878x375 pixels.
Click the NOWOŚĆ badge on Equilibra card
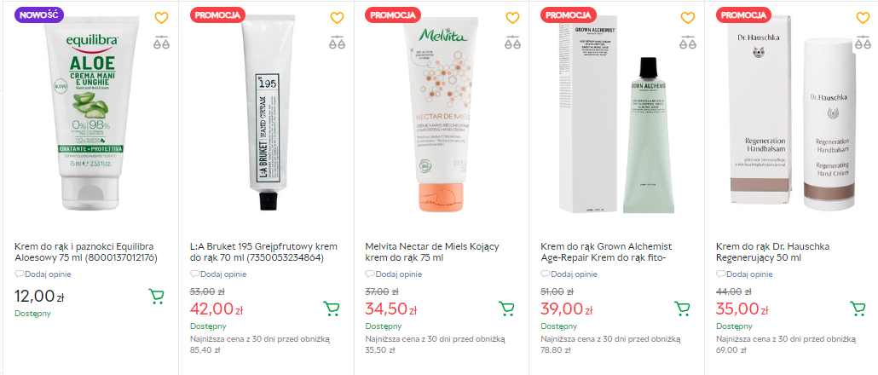point(38,15)
